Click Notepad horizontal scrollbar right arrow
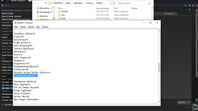This screenshot has height=111, width=198. pos(157,104)
